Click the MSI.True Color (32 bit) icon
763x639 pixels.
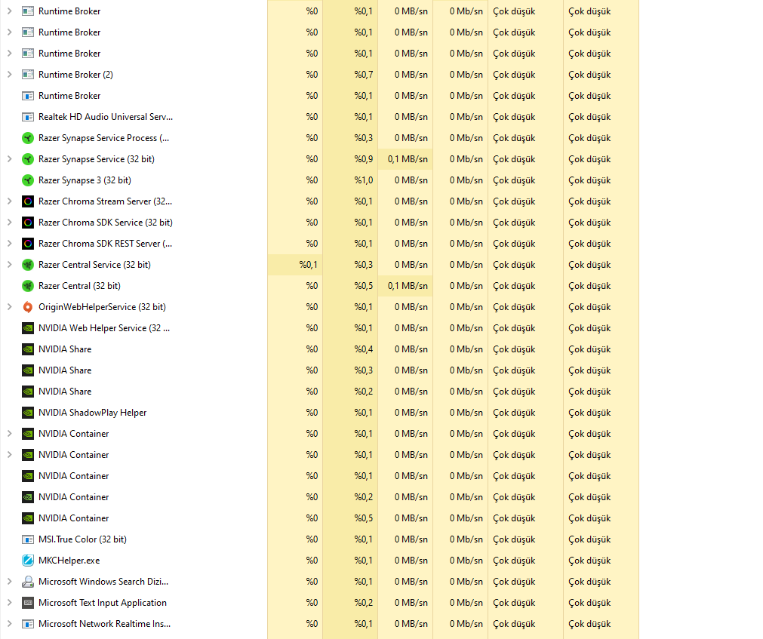[x=28, y=539]
